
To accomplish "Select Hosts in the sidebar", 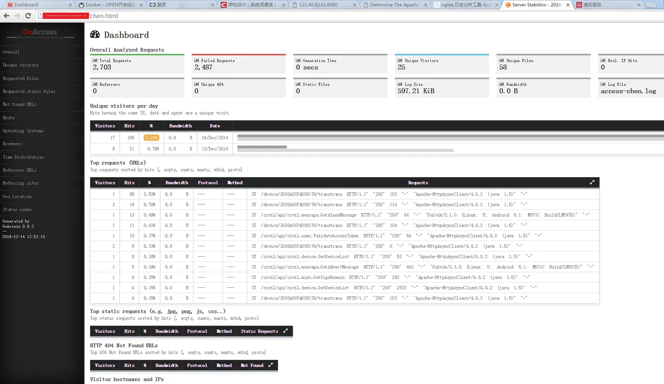I will point(42,118).
